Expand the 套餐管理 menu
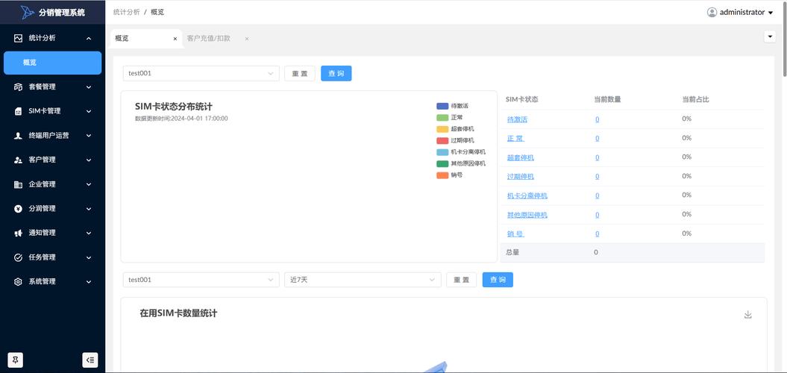 point(89,87)
